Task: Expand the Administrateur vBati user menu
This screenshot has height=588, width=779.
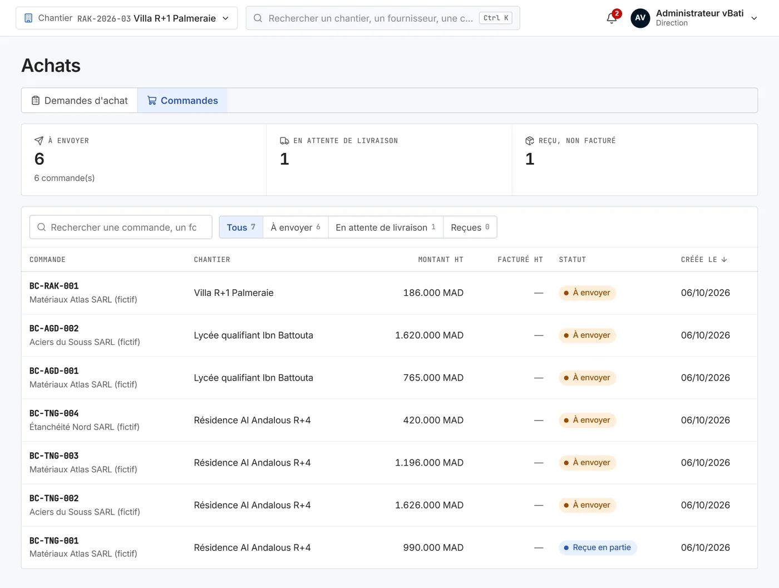Action: coord(695,18)
